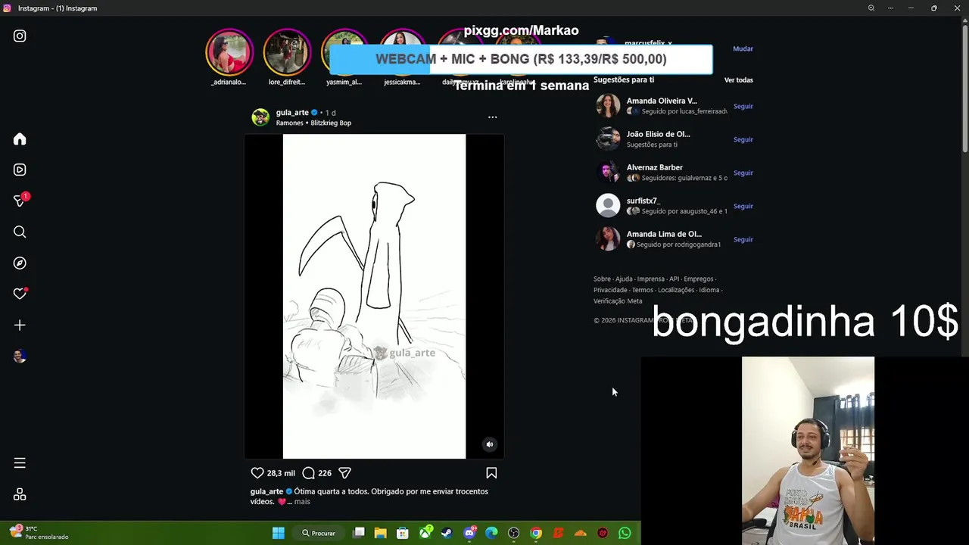Open Xbox app from the taskbar
This screenshot has height=545, width=969.
pyautogui.click(x=426, y=533)
